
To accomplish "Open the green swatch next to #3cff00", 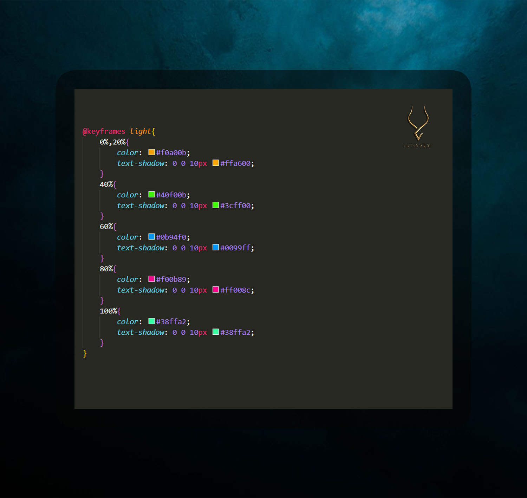I will tap(215, 205).
